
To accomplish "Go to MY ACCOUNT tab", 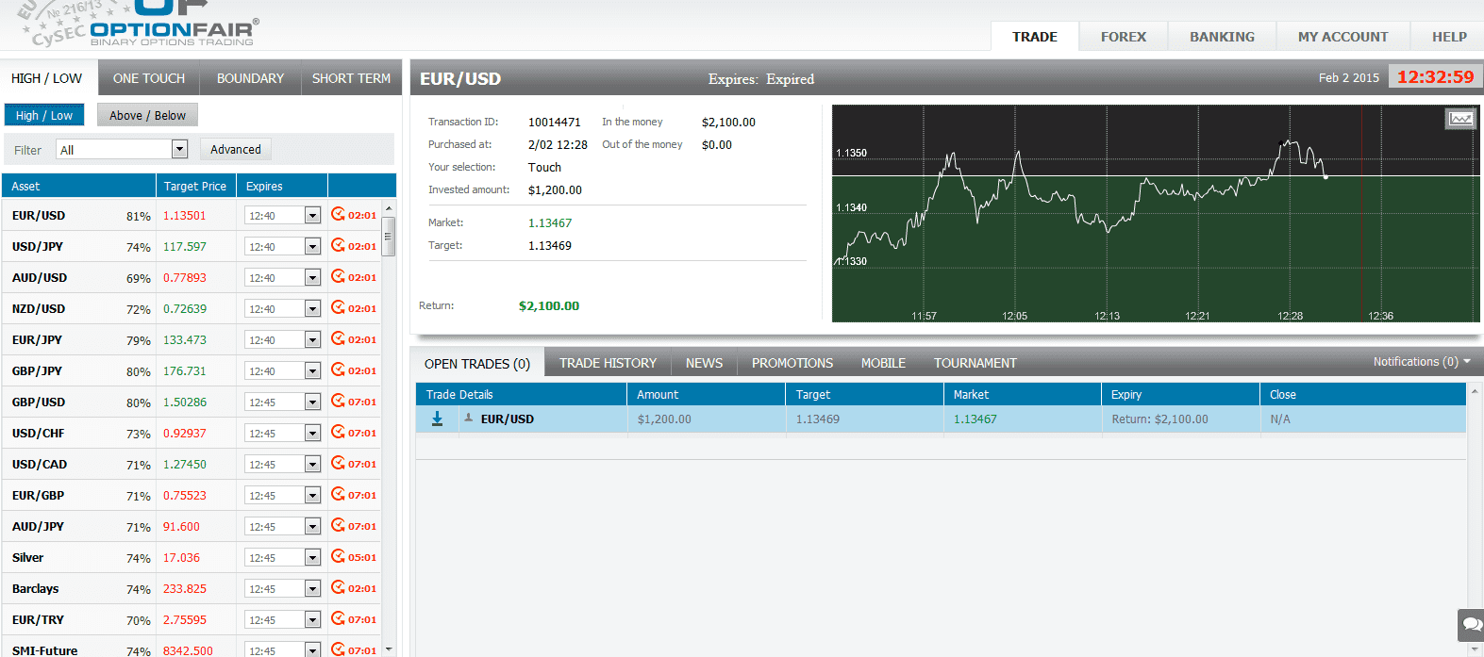I will [x=1342, y=37].
